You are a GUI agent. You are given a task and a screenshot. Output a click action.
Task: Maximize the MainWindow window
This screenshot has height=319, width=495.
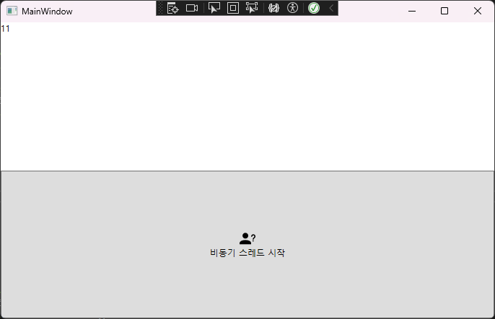tap(444, 11)
